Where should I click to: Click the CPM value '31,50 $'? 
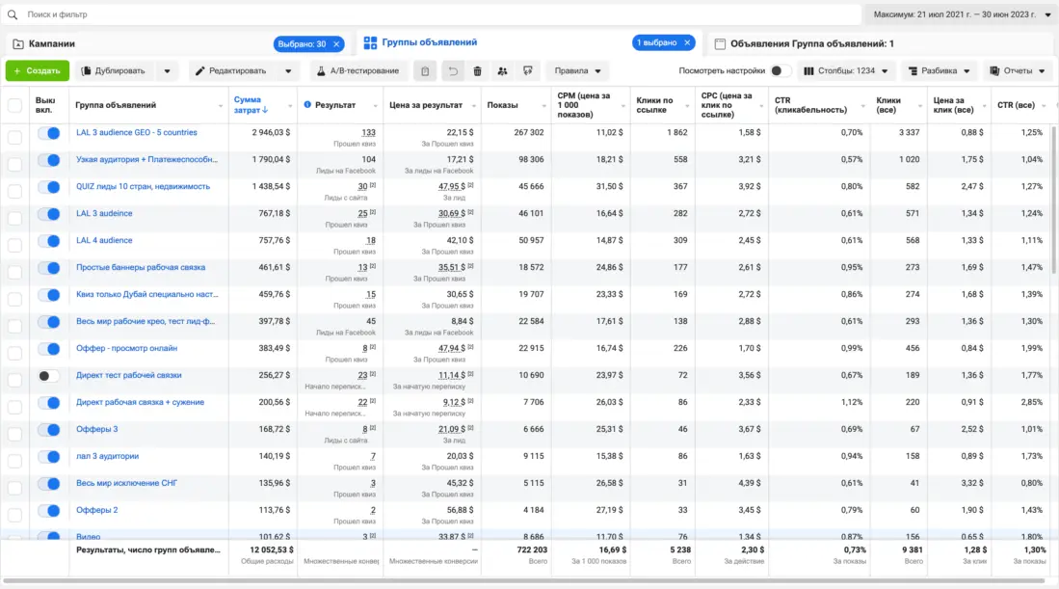609,186
